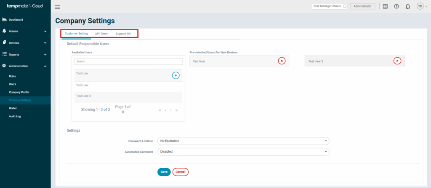Click the tempmate Cloud logo
This screenshot has width=431, height=188.
[x=25, y=6]
